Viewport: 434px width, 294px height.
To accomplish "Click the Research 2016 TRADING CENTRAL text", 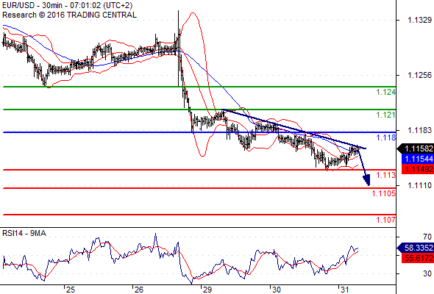I will [x=69, y=15].
